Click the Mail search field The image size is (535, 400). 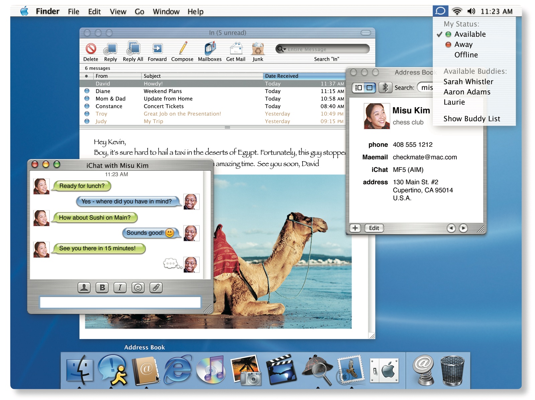tap(323, 49)
